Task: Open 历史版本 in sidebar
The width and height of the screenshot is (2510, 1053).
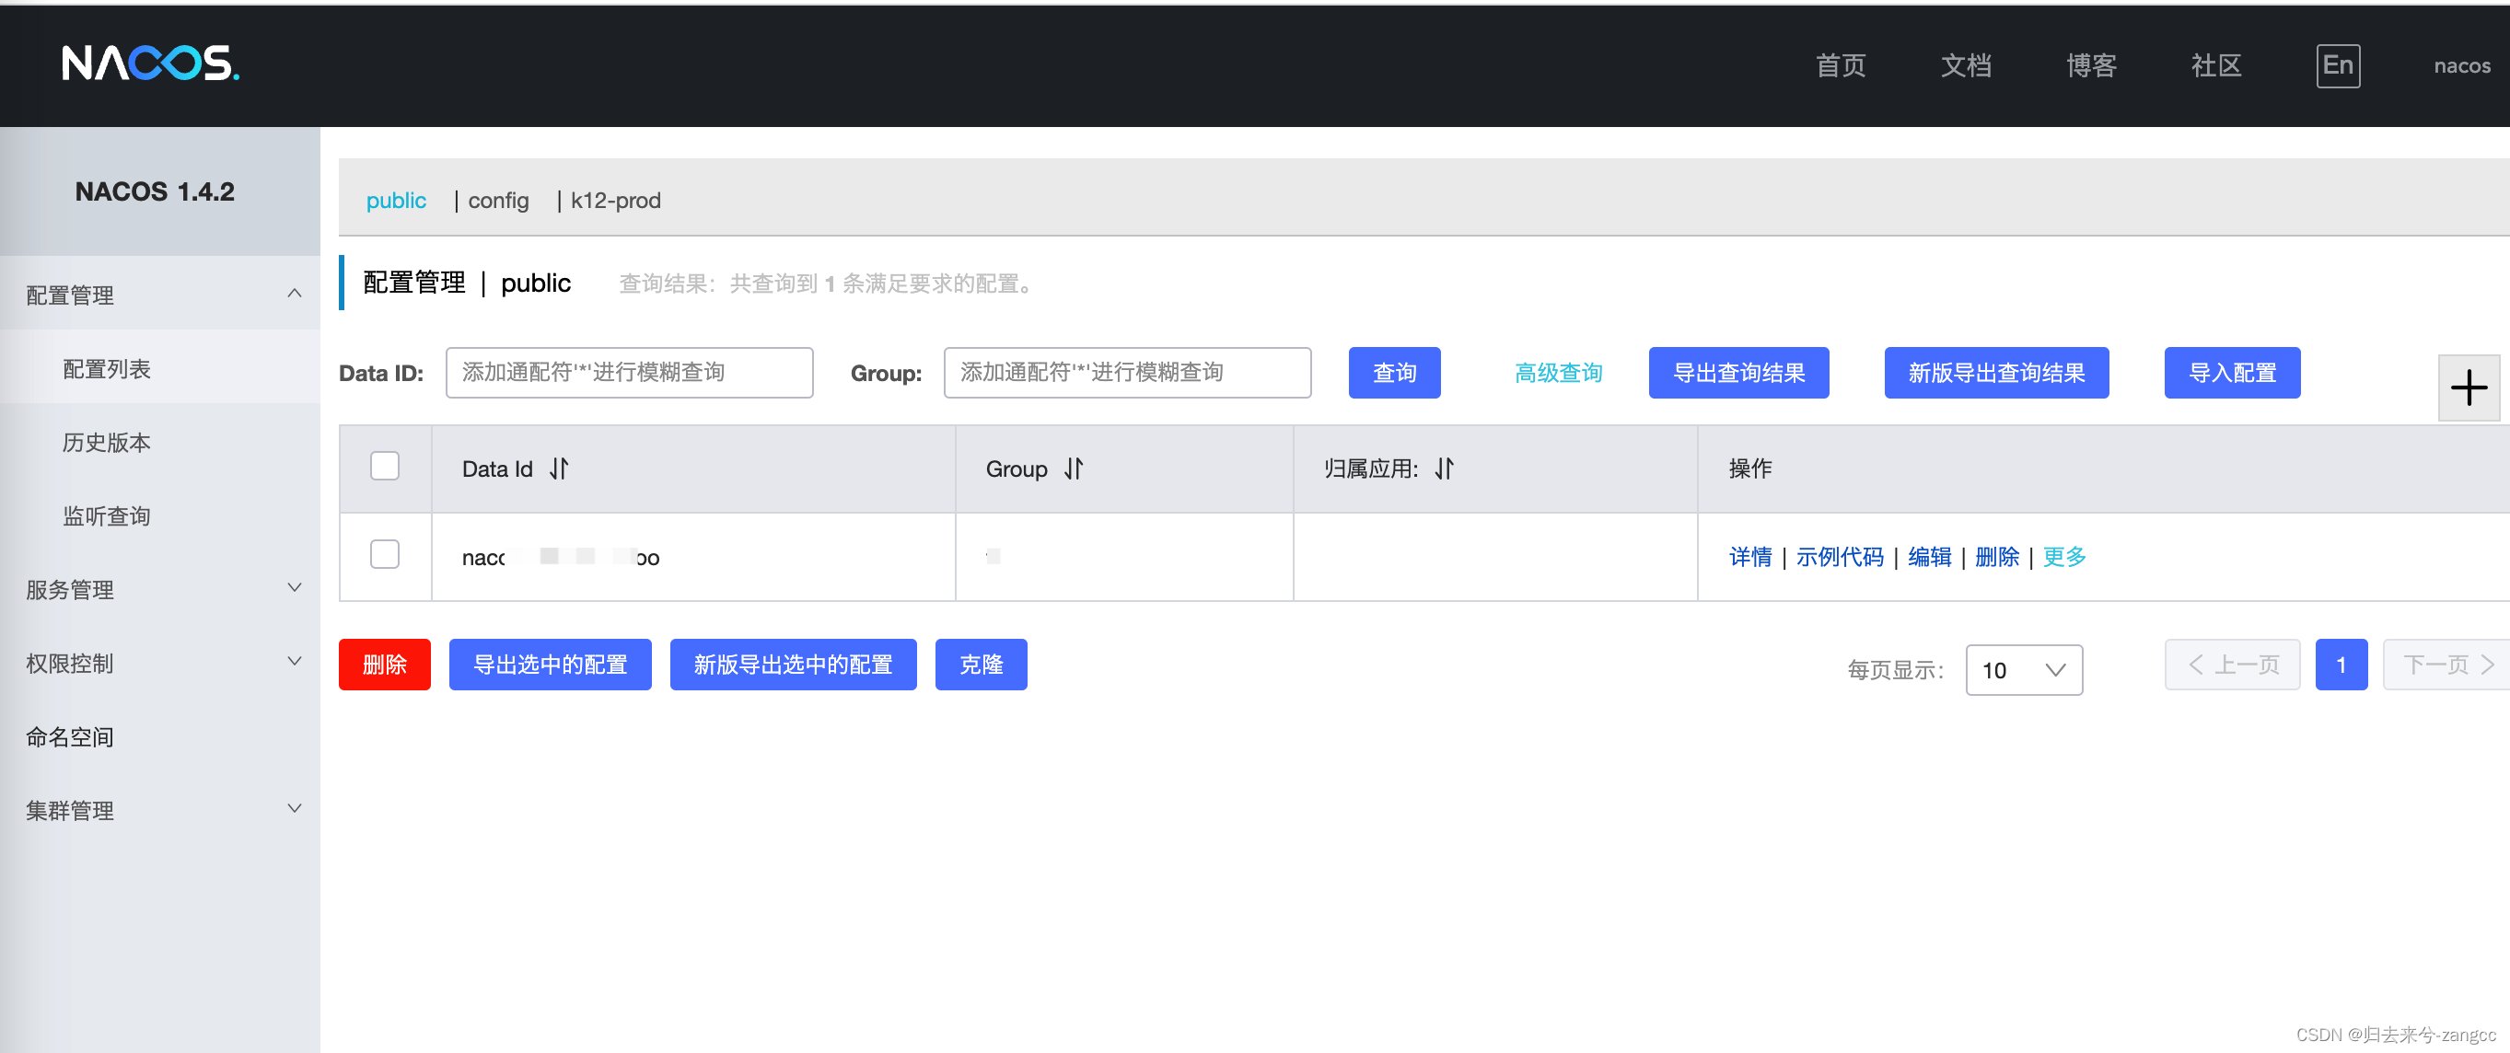Action: tap(107, 442)
